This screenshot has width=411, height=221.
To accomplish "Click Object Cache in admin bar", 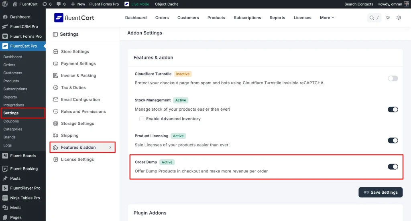I will point(167,4).
